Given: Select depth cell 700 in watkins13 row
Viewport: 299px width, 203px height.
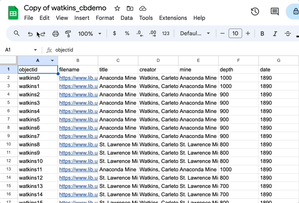Looking at the screenshot, I should click(238, 186).
